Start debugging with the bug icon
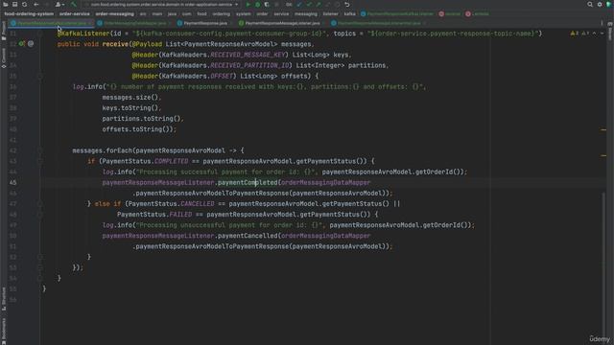614x345 pixels. coord(258,4)
